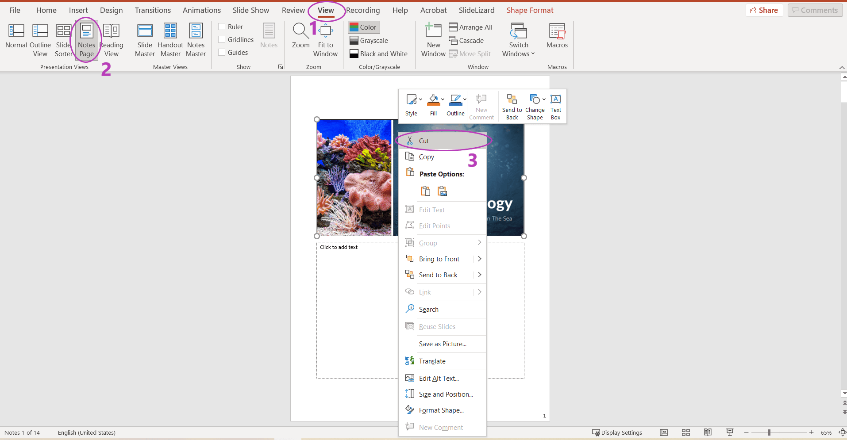
Task: Click the 65% zoom level
Action: click(826, 432)
